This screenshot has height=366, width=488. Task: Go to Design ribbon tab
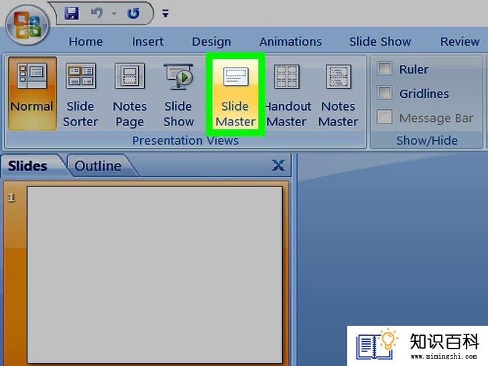coord(211,42)
